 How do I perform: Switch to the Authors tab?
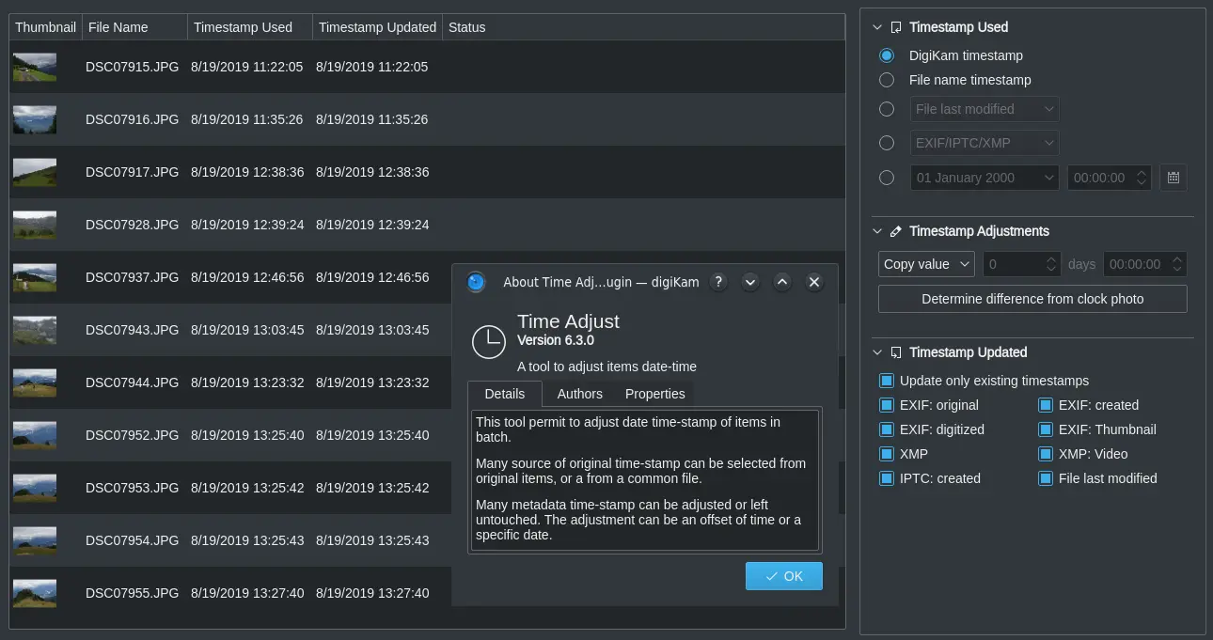pos(579,394)
